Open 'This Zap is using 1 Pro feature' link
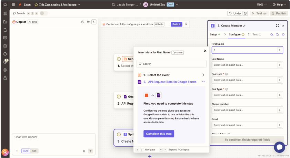This screenshot has height=158, width=290. (x=58, y=4)
